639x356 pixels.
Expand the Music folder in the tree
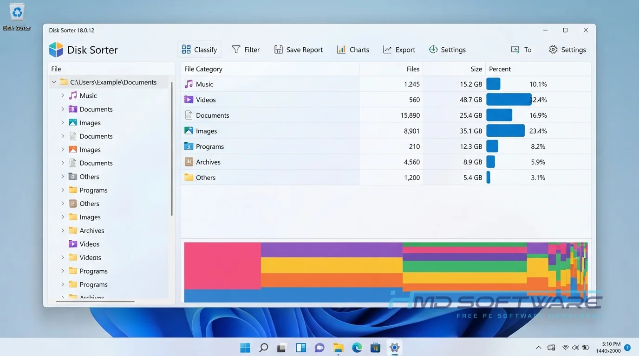(63, 95)
